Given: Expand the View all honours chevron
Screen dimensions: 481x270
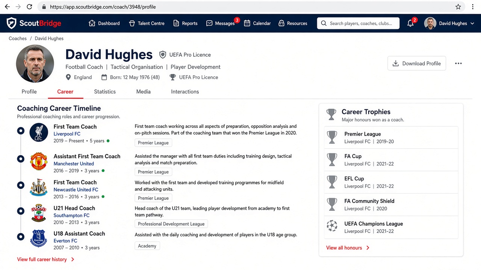Looking at the screenshot, I should coord(368,248).
